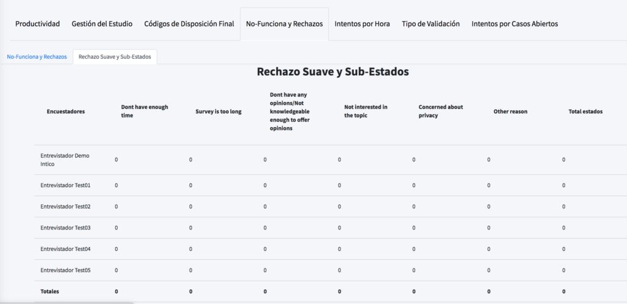Select the Entrevistador Test03 row
627x304 pixels.
click(330, 228)
